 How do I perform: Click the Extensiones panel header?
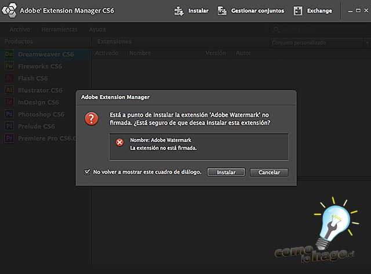(115, 41)
